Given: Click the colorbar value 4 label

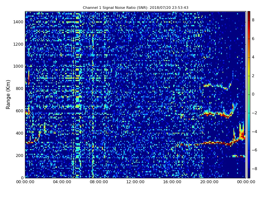Looking at the screenshot, I should 253,57.
